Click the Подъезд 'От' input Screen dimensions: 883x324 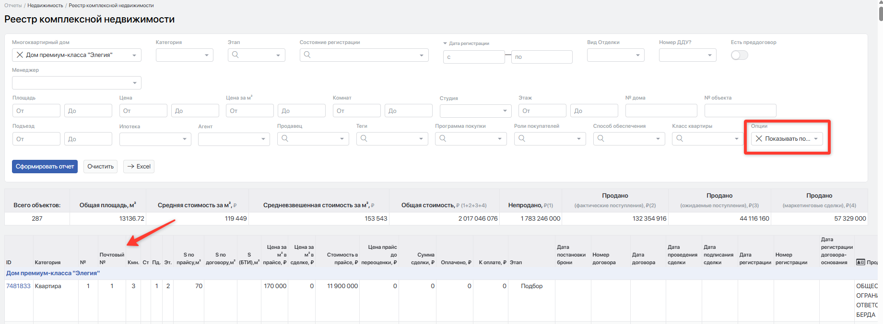click(x=36, y=139)
